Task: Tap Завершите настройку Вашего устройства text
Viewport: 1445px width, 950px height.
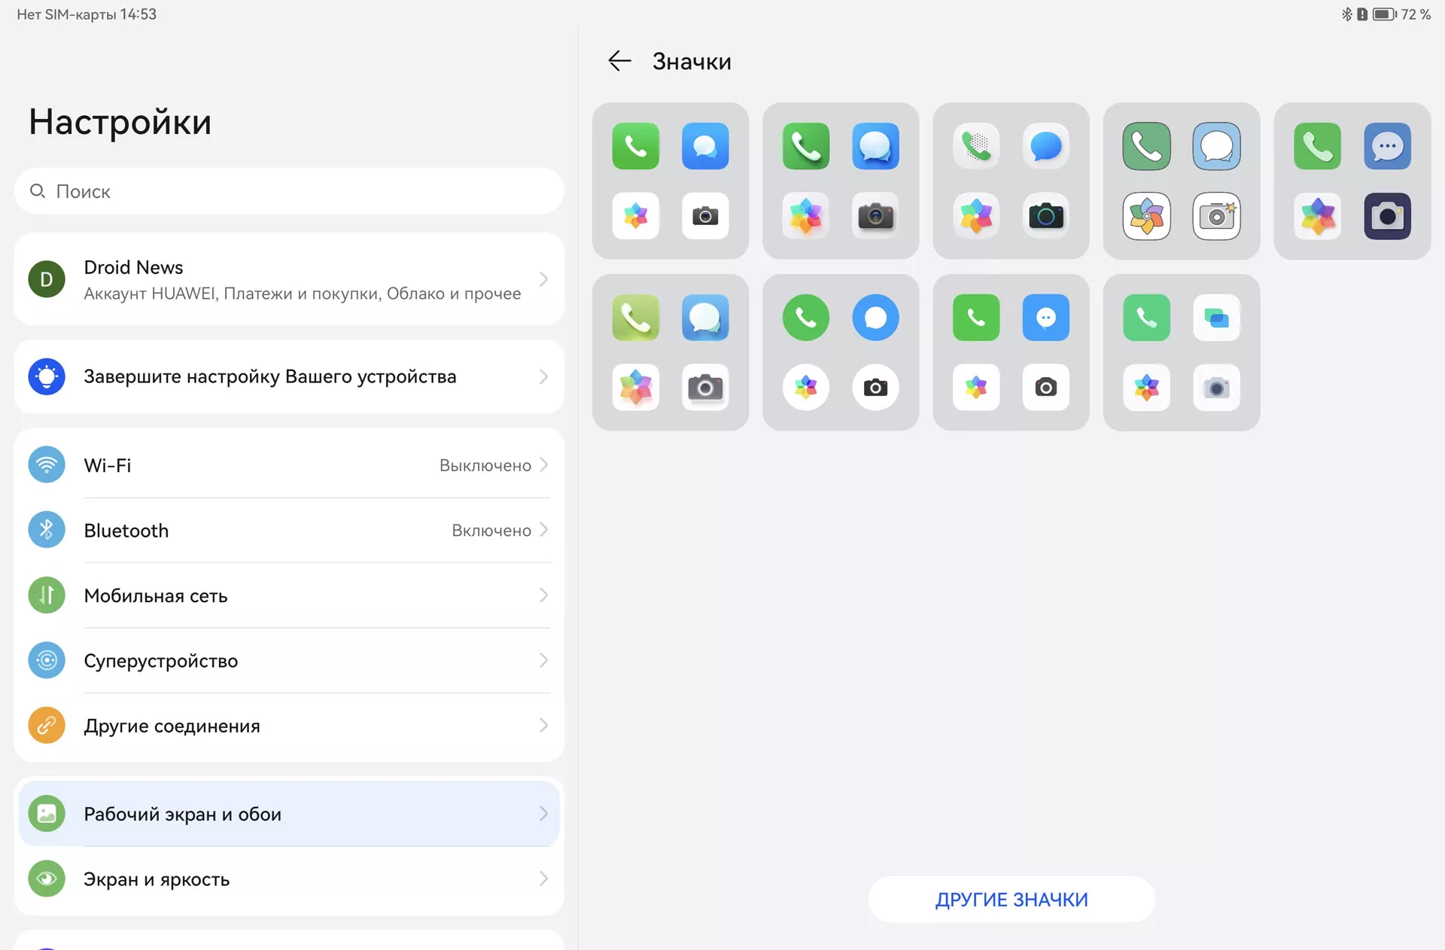Action: tap(270, 376)
